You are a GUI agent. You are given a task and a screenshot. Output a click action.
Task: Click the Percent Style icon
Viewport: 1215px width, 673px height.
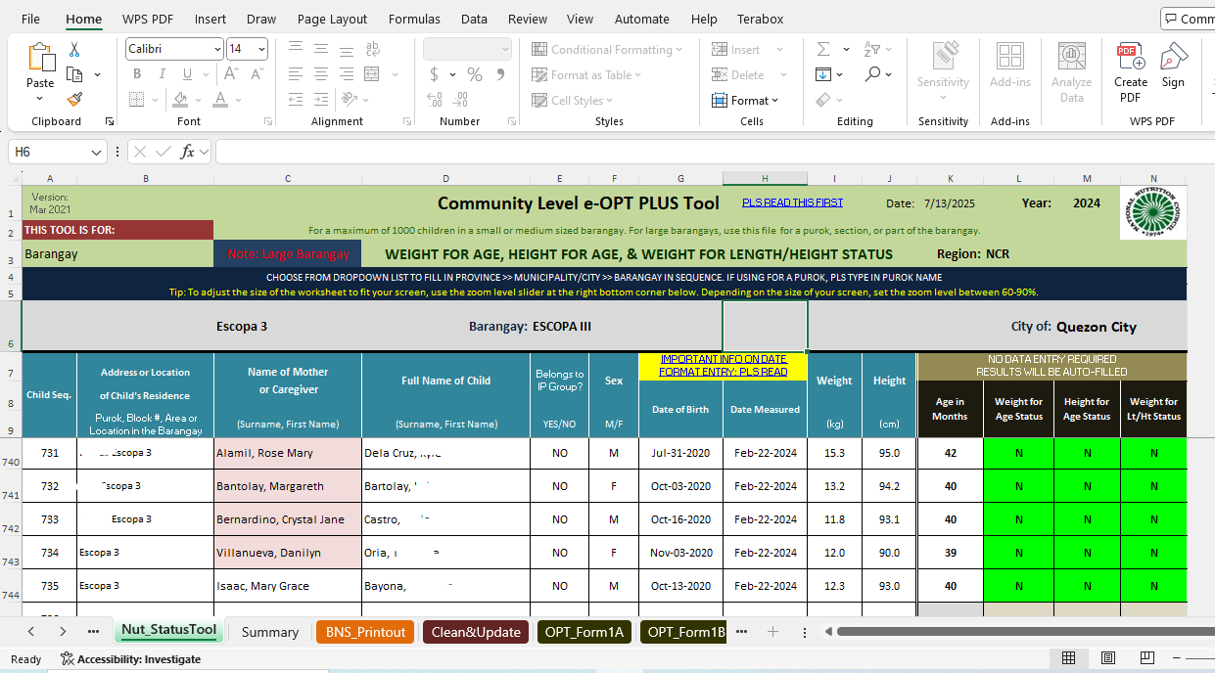click(x=475, y=74)
